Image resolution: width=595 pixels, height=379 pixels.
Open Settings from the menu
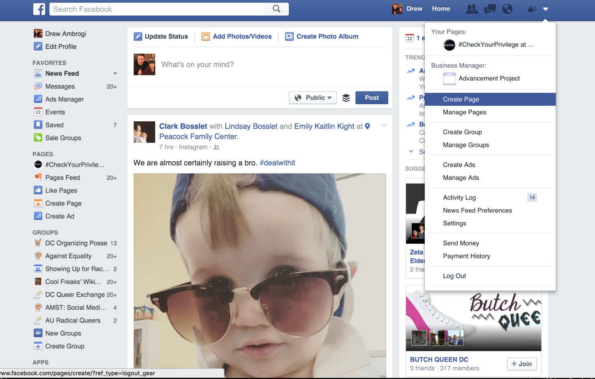(454, 223)
